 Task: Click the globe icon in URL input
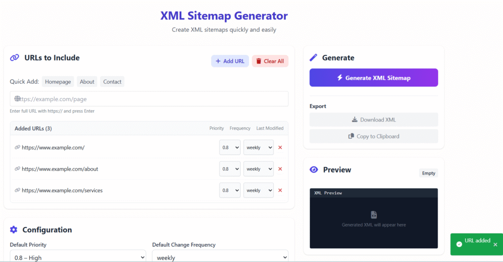[x=17, y=99]
